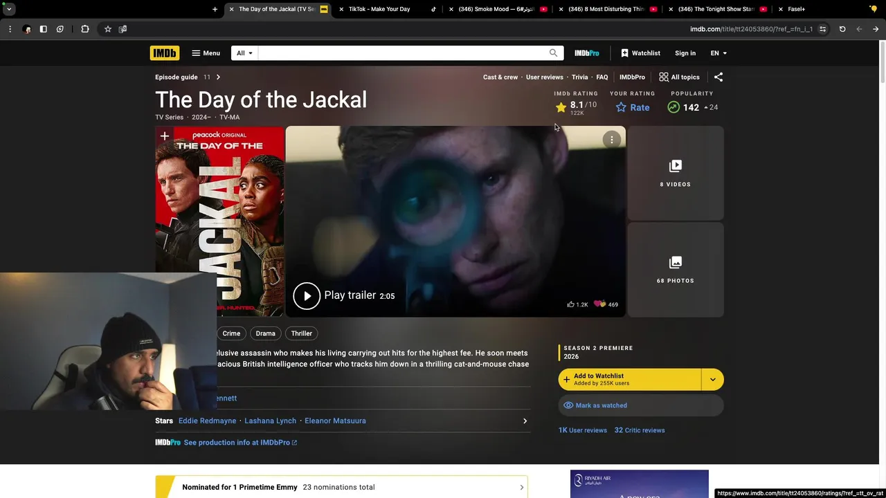
Task: Click the chevron beside Episode guide
Action: point(218,77)
